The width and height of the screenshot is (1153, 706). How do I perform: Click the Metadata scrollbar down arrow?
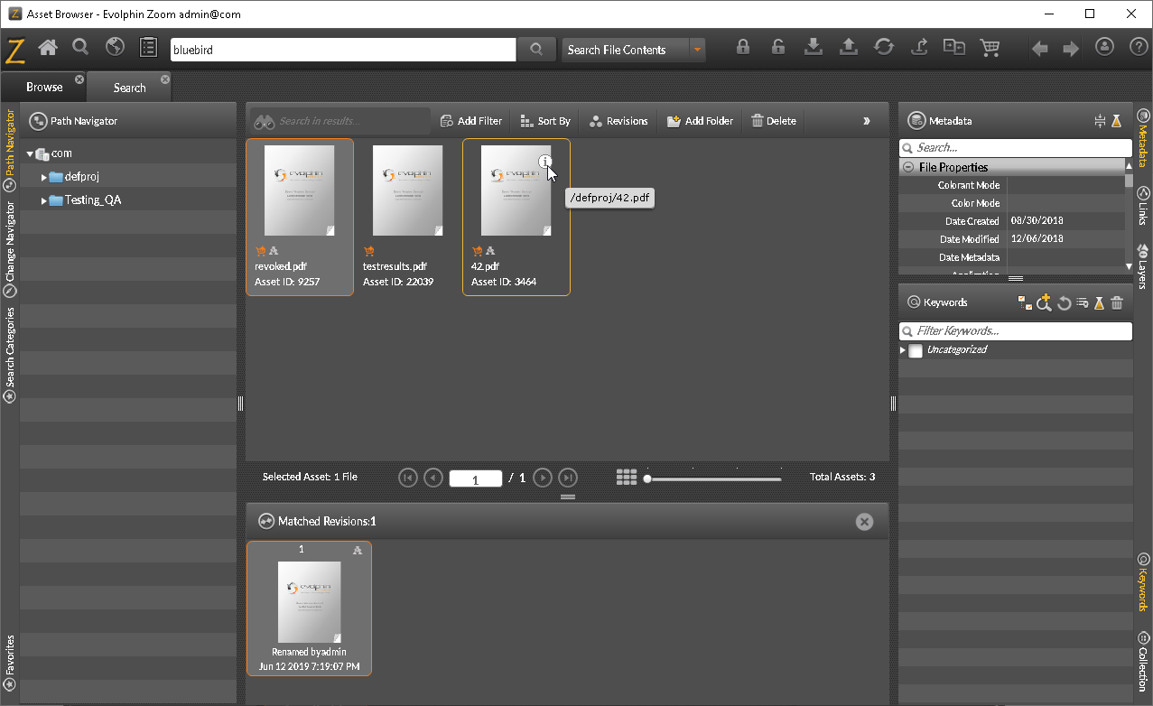coord(1129,266)
